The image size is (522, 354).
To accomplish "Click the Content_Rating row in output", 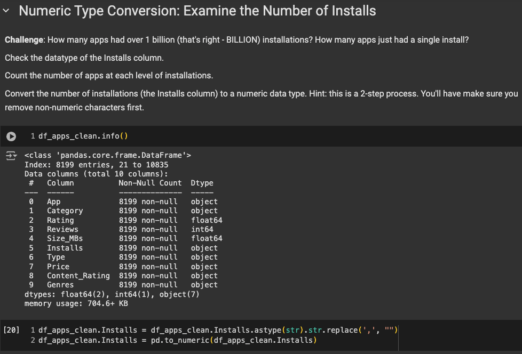I will pyautogui.click(x=123, y=276).
